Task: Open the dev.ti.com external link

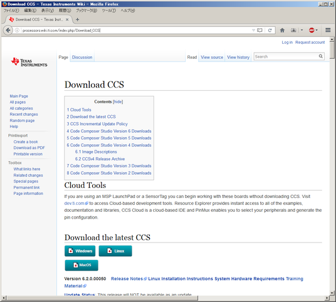Action: click(x=76, y=203)
